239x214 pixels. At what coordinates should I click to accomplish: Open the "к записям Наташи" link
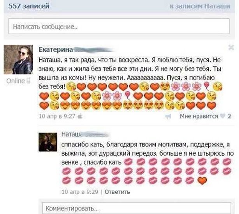click(200, 6)
